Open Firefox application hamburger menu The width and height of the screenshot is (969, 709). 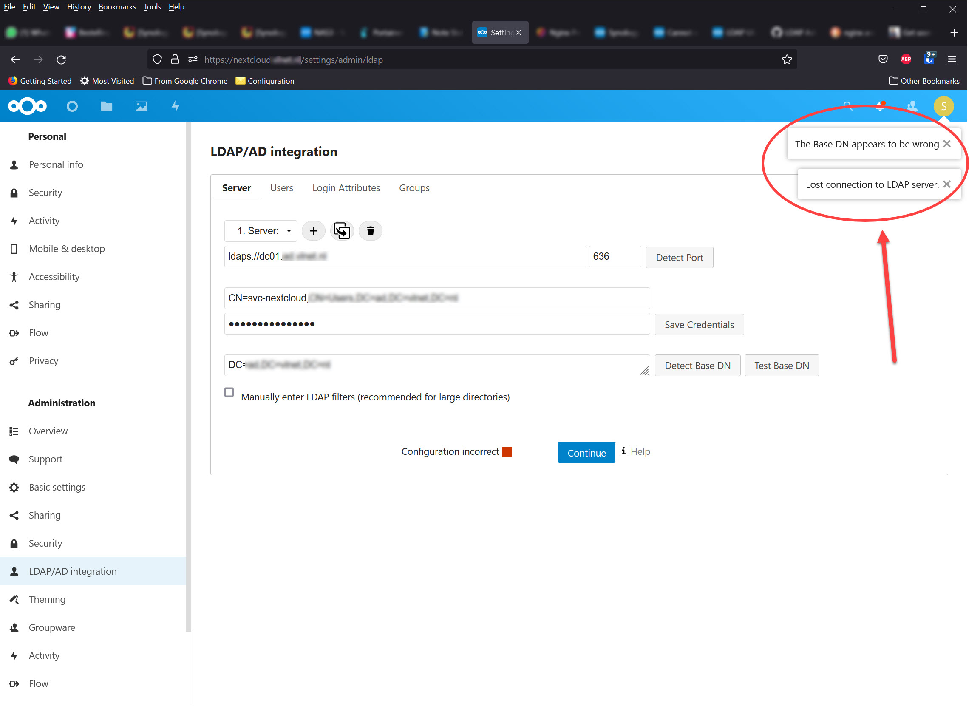click(x=952, y=60)
